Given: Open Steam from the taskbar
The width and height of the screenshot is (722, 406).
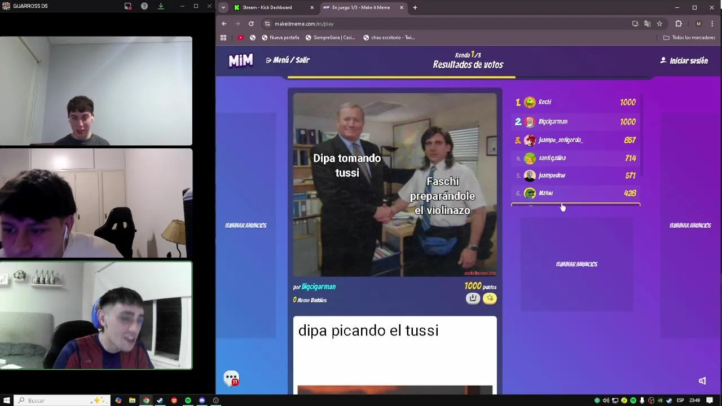Looking at the screenshot, I should [160, 400].
